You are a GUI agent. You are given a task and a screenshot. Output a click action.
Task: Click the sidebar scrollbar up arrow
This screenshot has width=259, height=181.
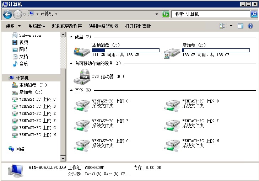(63, 35)
